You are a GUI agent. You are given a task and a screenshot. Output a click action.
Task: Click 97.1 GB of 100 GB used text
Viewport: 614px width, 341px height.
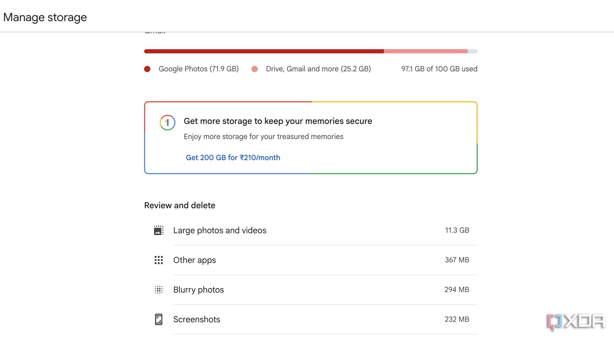tap(439, 69)
